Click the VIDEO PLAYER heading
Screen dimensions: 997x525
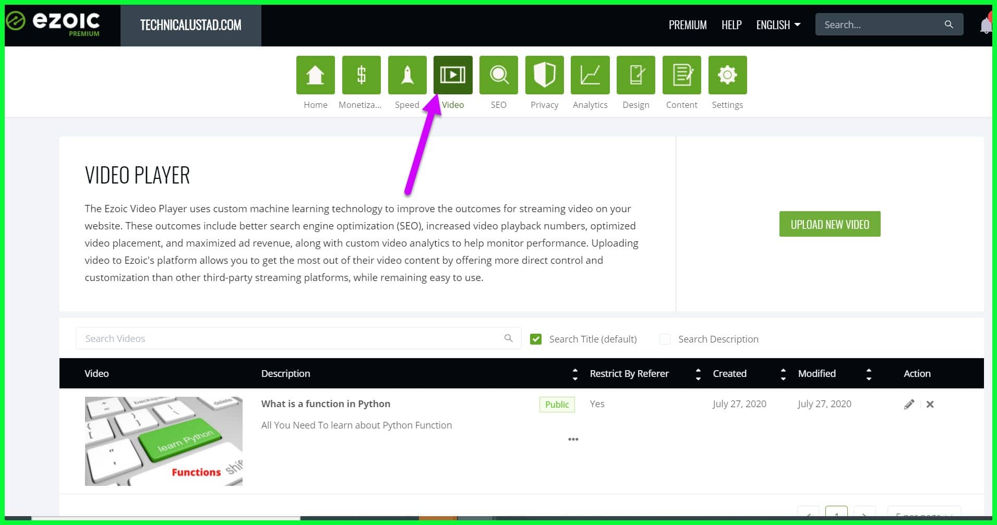point(137,175)
